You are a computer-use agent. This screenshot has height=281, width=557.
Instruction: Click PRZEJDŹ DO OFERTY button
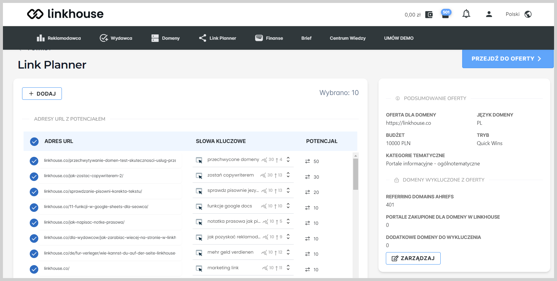coord(508,59)
